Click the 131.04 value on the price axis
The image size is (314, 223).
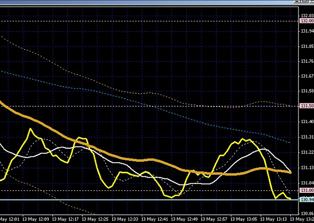tap(307, 183)
